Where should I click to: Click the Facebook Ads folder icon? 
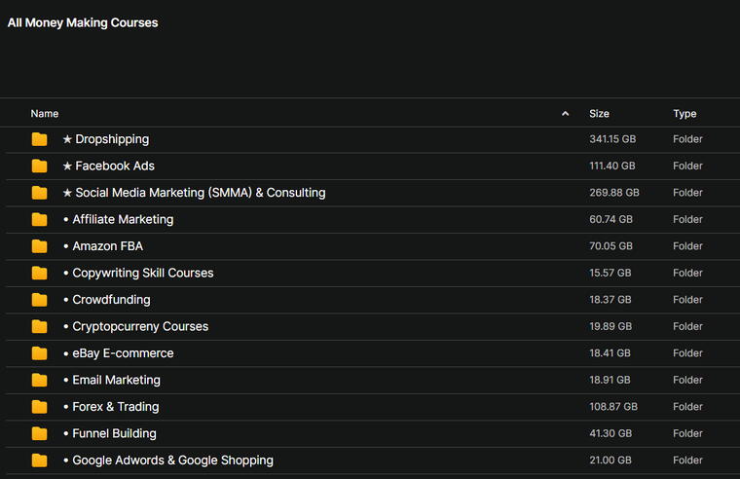[39, 166]
